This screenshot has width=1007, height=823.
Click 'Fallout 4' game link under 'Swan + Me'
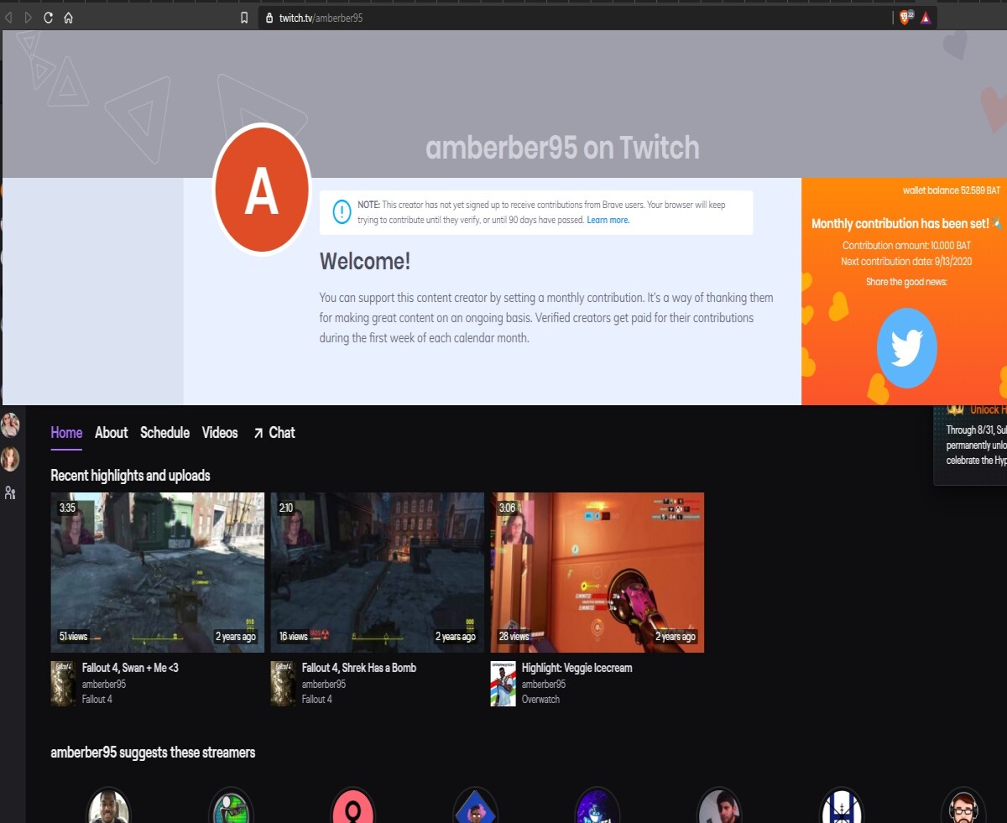(x=97, y=699)
